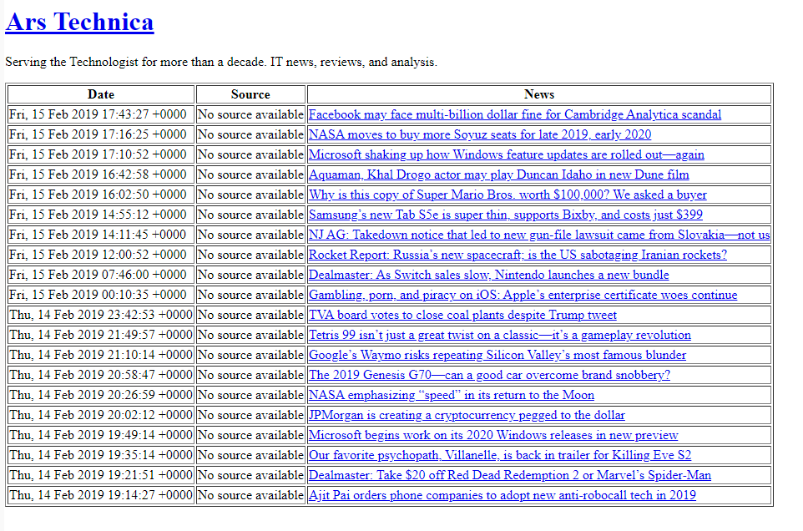Click the date cell 'Thu, 14 Feb 2019 20:58:47 +0000'
The image size is (803, 531).
(101, 374)
